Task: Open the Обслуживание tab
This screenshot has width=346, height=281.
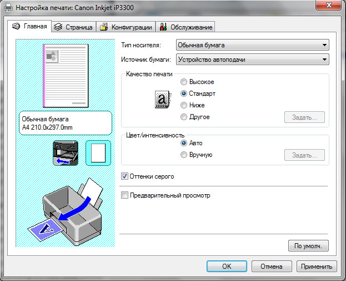Action: (185, 27)
